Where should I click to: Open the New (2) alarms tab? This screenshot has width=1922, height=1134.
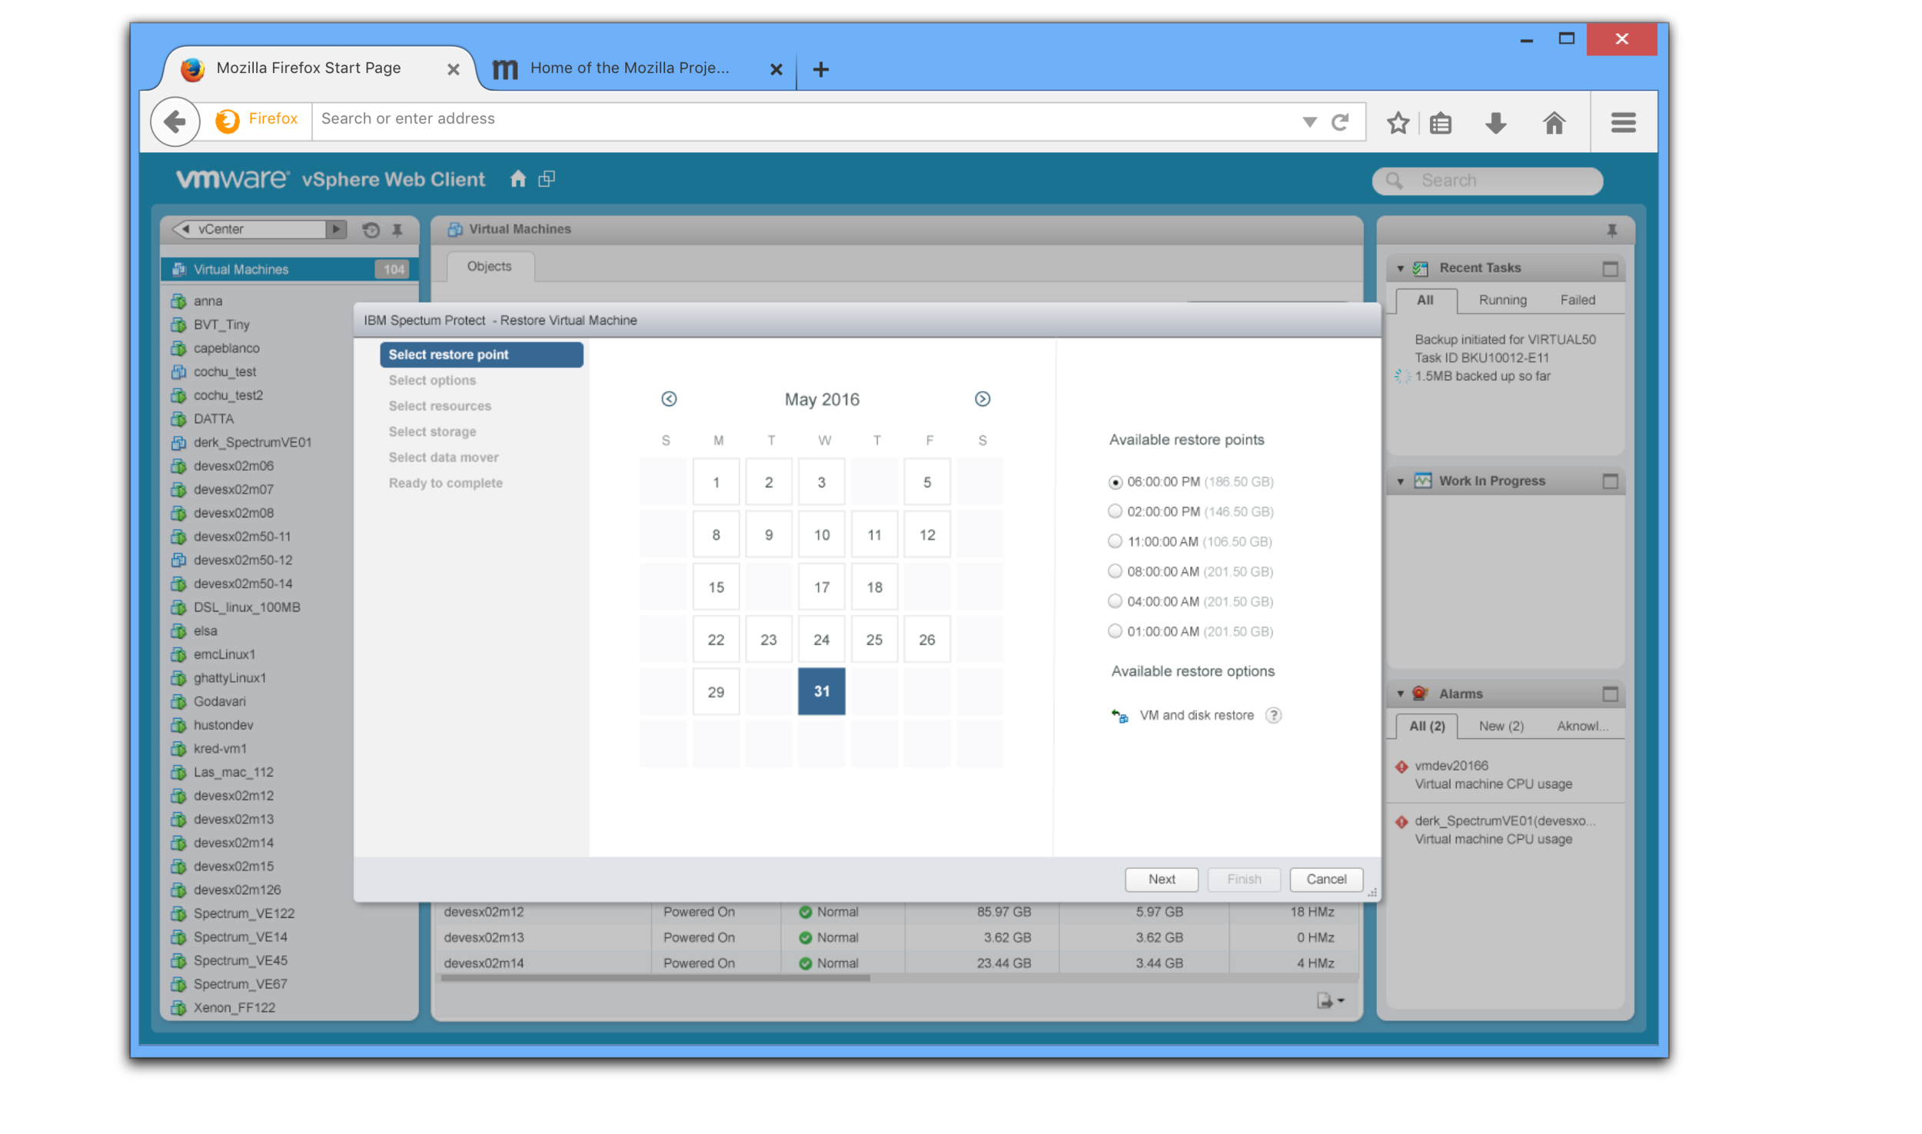point(1501,727)
